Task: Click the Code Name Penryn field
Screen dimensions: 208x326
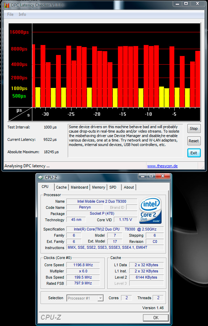Action: coord(85,207)
